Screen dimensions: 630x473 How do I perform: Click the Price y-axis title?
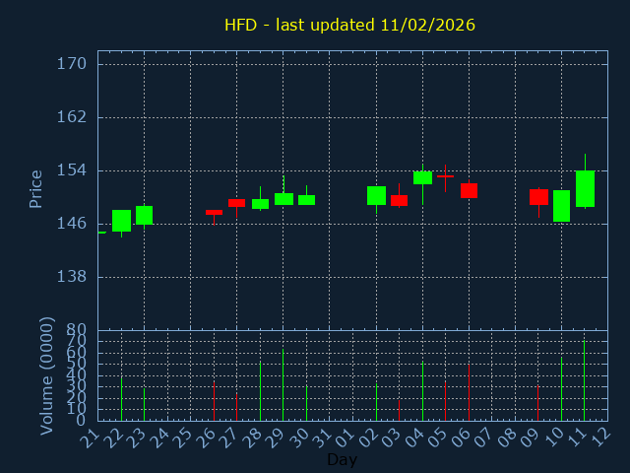tap(36, 189)
